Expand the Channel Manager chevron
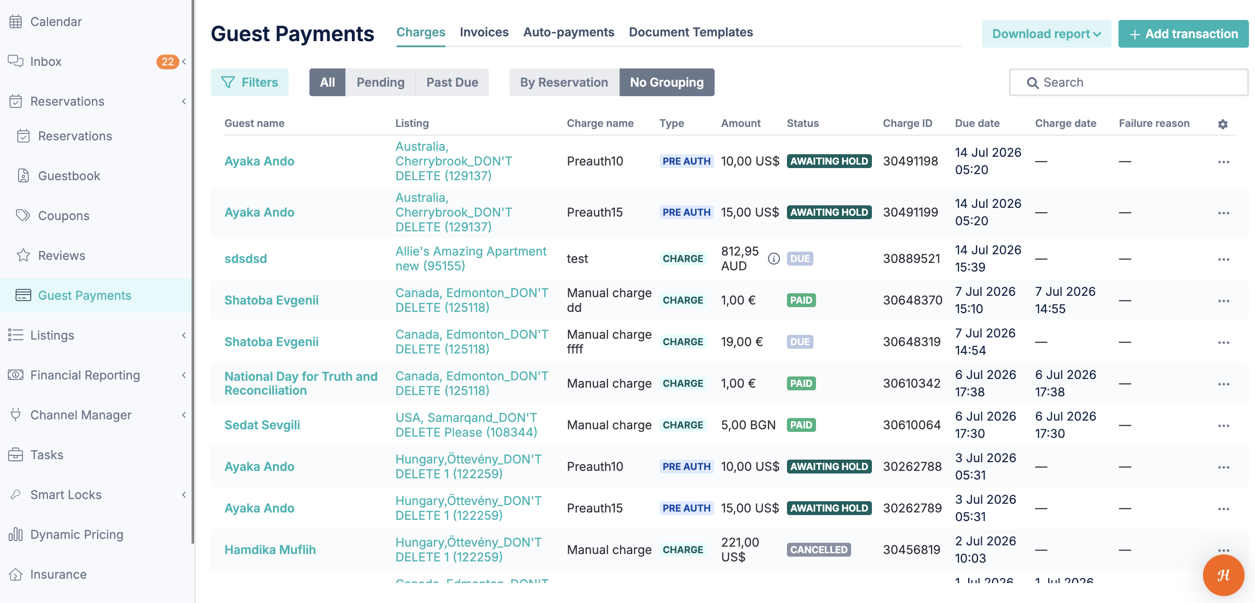 coord(184,415)
